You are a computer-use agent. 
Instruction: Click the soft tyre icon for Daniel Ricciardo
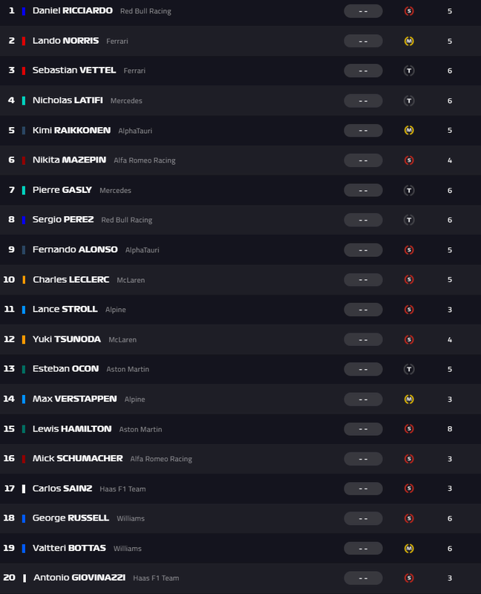[x=408, y=11]
